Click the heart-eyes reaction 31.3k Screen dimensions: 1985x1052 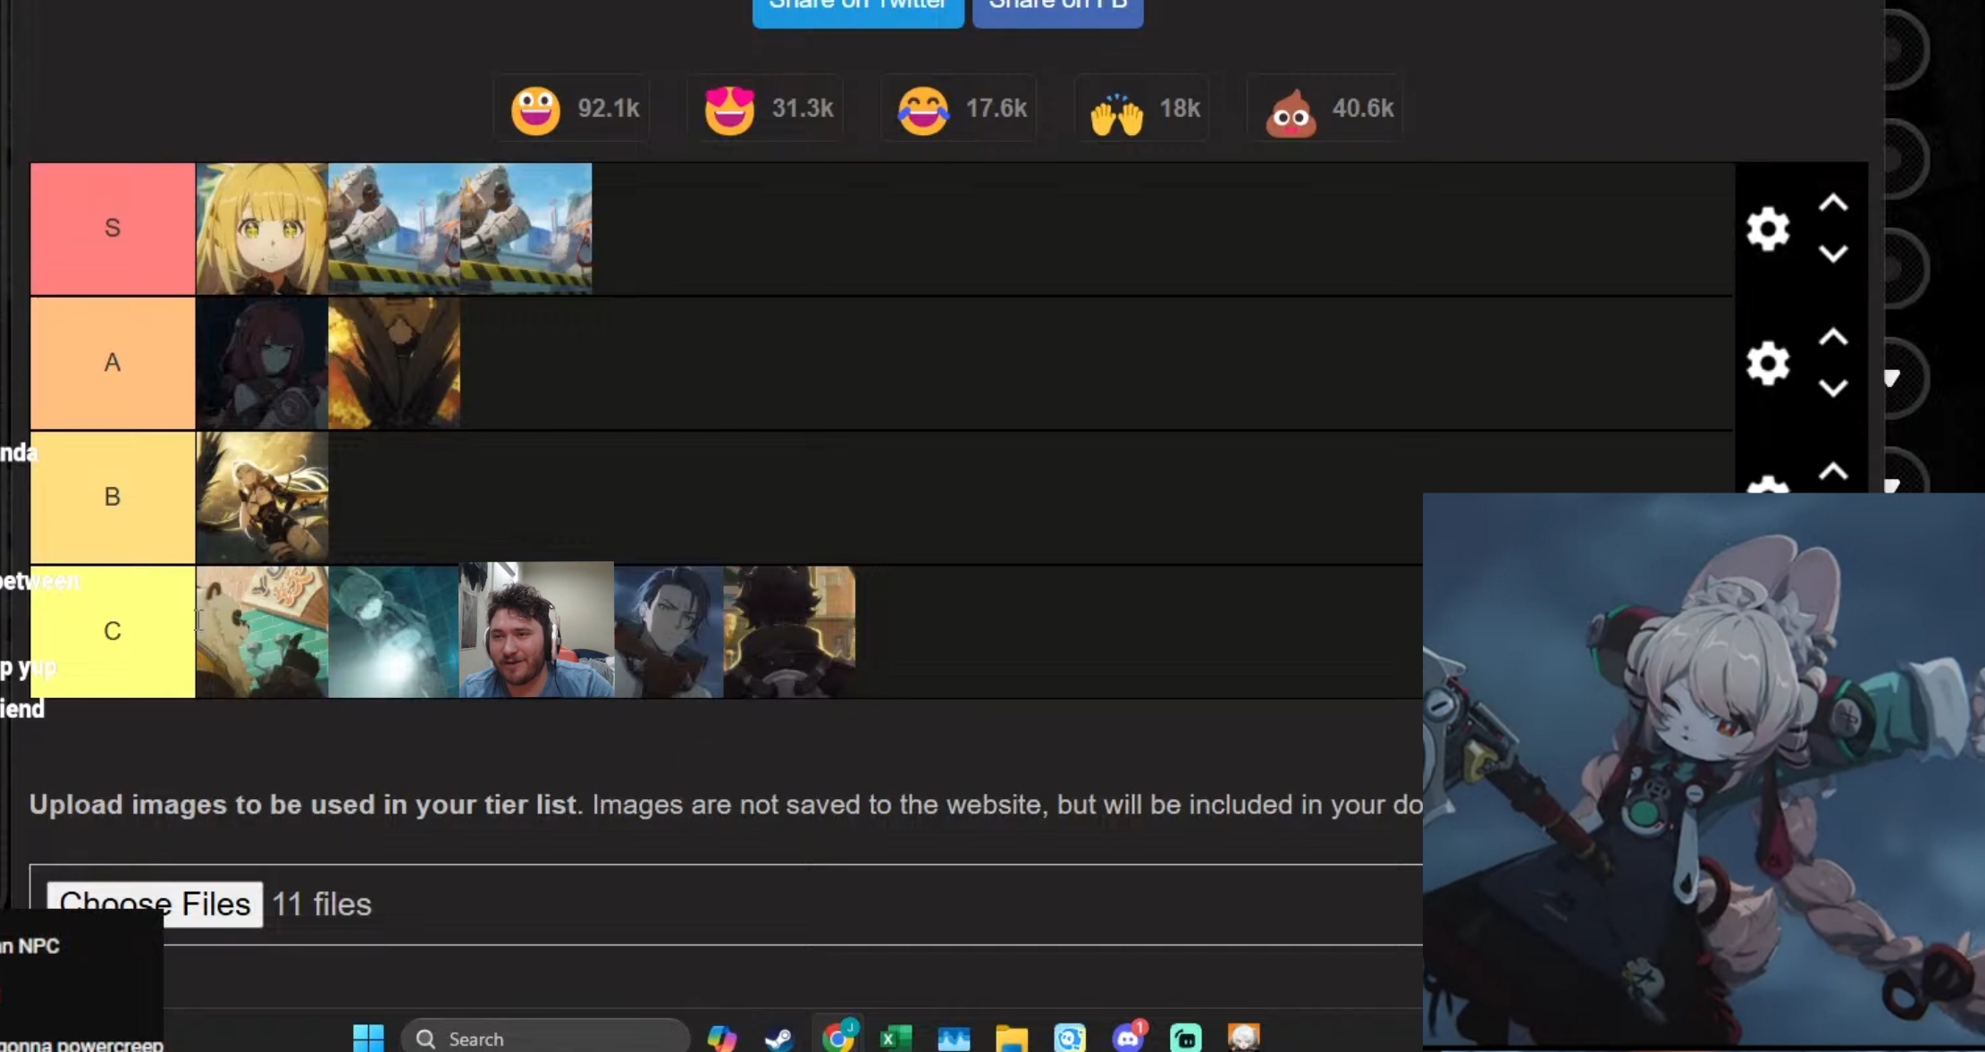click(767, 109)
